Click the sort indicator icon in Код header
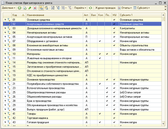Screen dimensions: 168x129 (23, 15)
